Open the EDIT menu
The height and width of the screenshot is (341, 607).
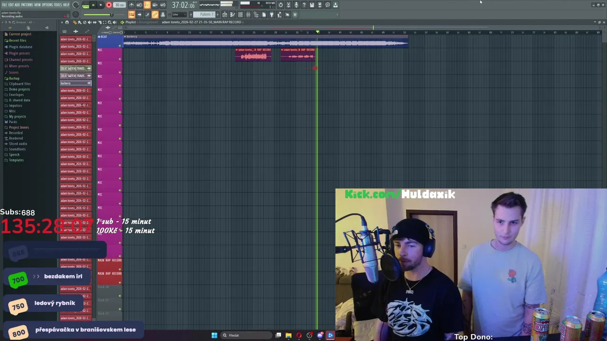pyautogui.click(x=11, y=5)
